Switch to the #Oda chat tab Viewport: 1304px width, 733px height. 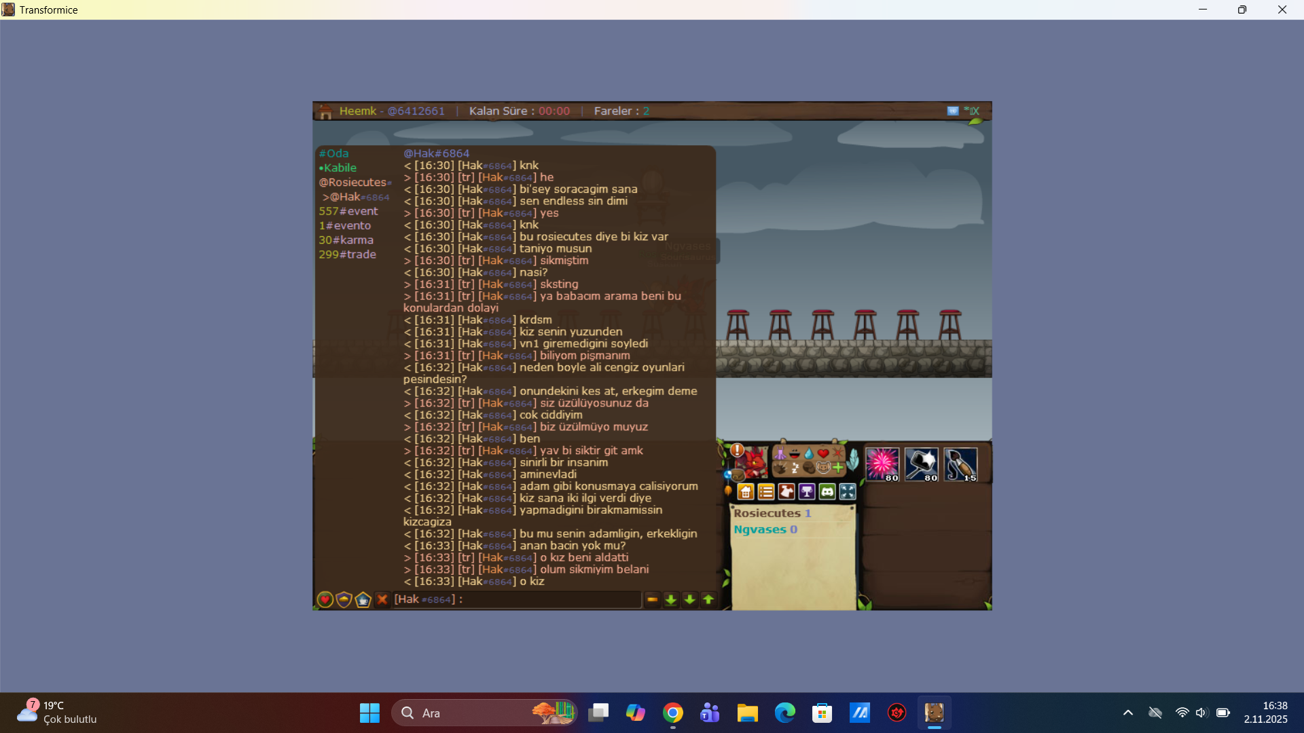click(333, 154)
